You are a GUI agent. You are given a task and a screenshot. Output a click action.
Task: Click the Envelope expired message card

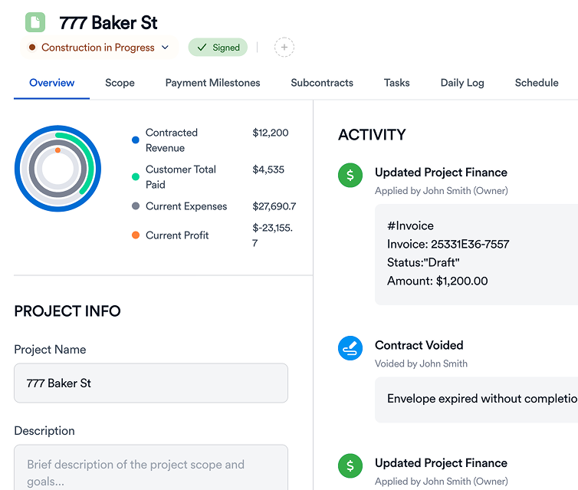coord(476,400)
